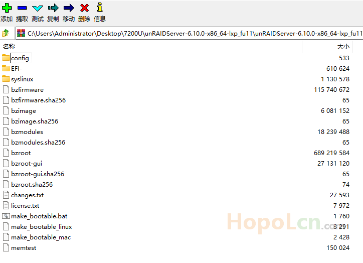Click the size value 27 593
Viewport: 363px width, 263px height.
tap(339, 195)
